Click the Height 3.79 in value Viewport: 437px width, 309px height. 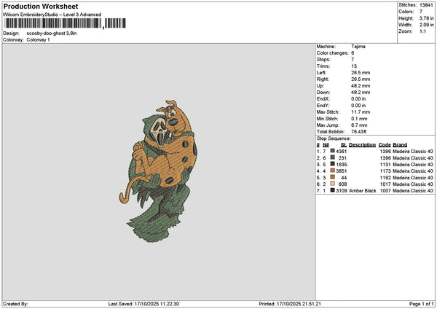[x=426, y=18]
